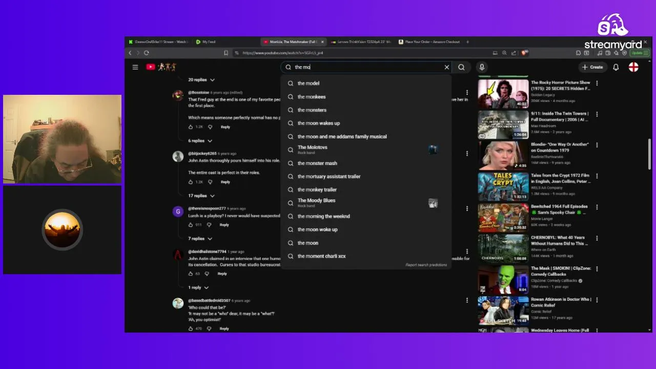This screenshot has height=369, width=656.
Task: Open more options for The Mask video
Action: (597, 269)
